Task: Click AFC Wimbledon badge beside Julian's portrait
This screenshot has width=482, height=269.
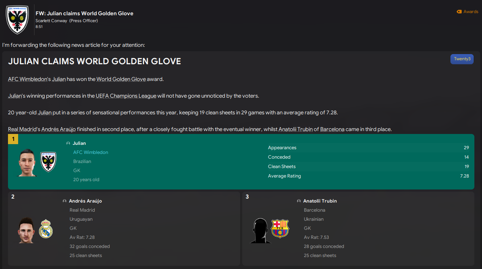Action: click(x=48, y=162)
